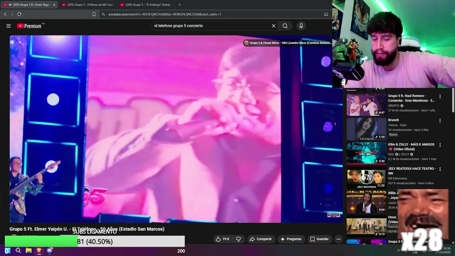The image size is (455, 256).
Task: Open options menu for Brunch video
Action: tap(440, 121)
